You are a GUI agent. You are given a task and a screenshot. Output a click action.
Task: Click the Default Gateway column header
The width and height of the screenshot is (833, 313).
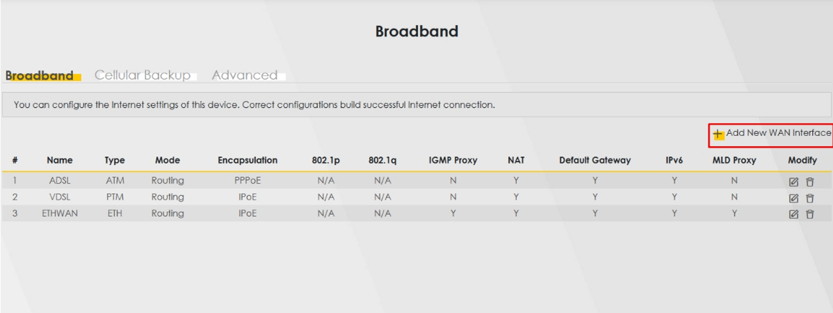click(x=595, y=160)
